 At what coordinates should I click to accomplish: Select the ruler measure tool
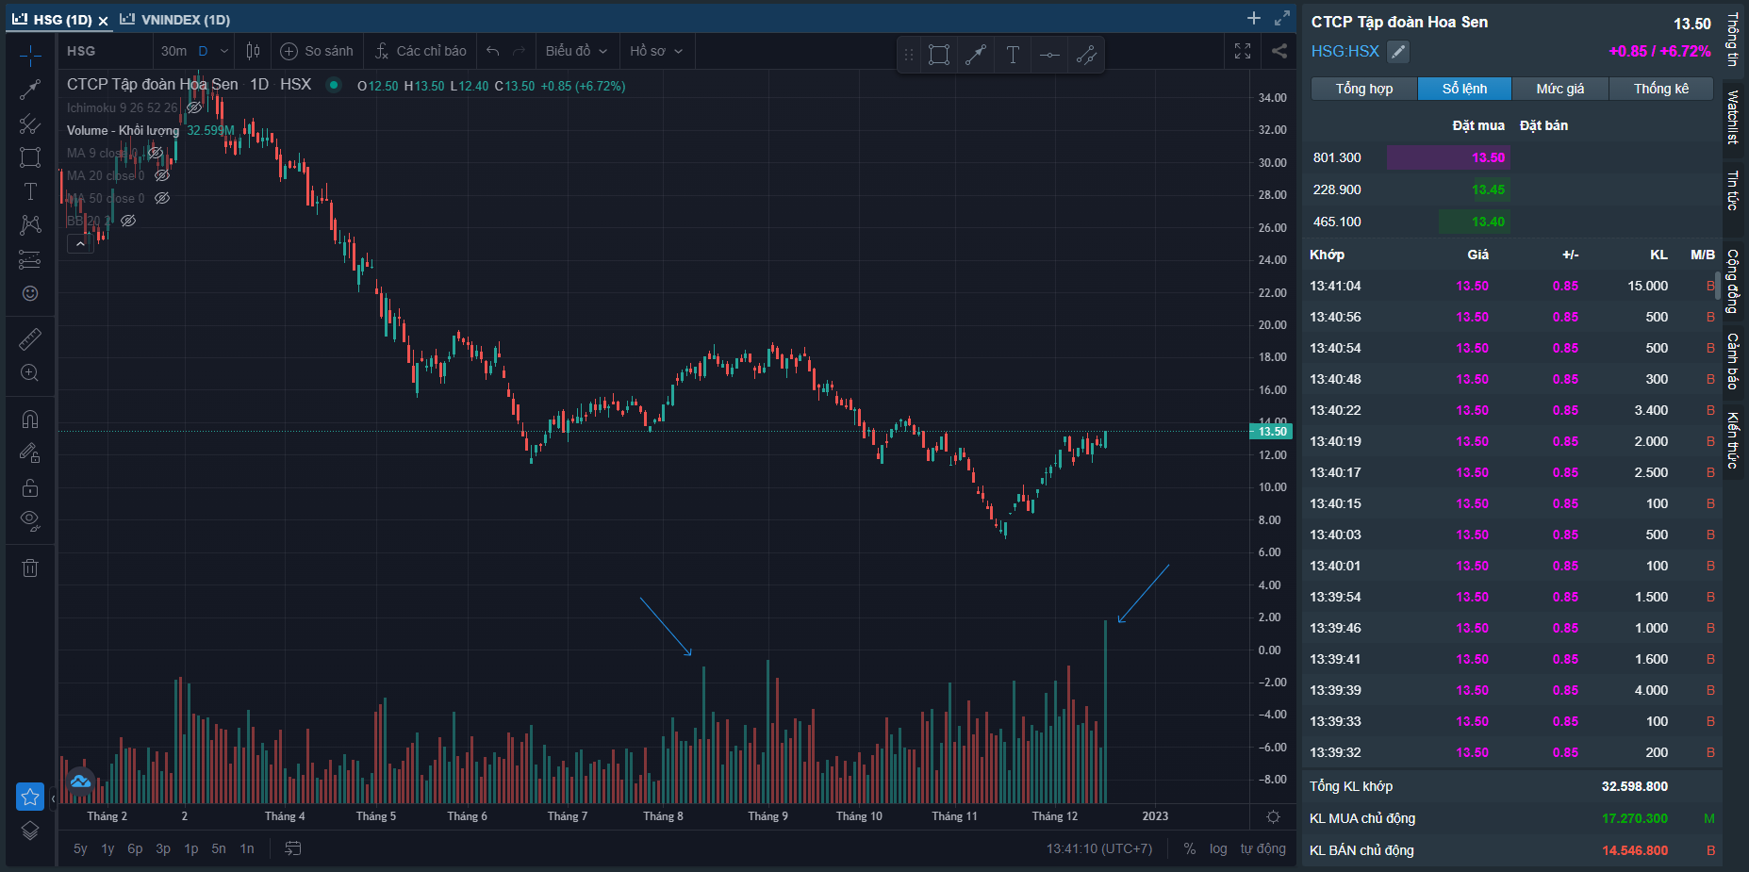(30, 338)
